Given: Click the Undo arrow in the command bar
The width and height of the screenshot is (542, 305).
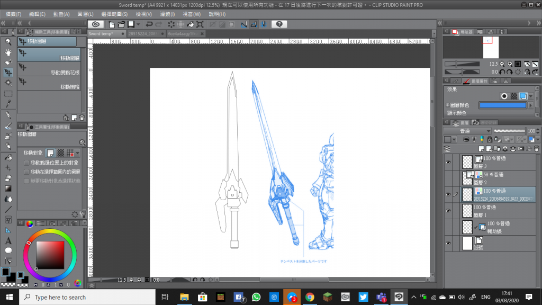Looking at the screenshot, I should (149, 24).
